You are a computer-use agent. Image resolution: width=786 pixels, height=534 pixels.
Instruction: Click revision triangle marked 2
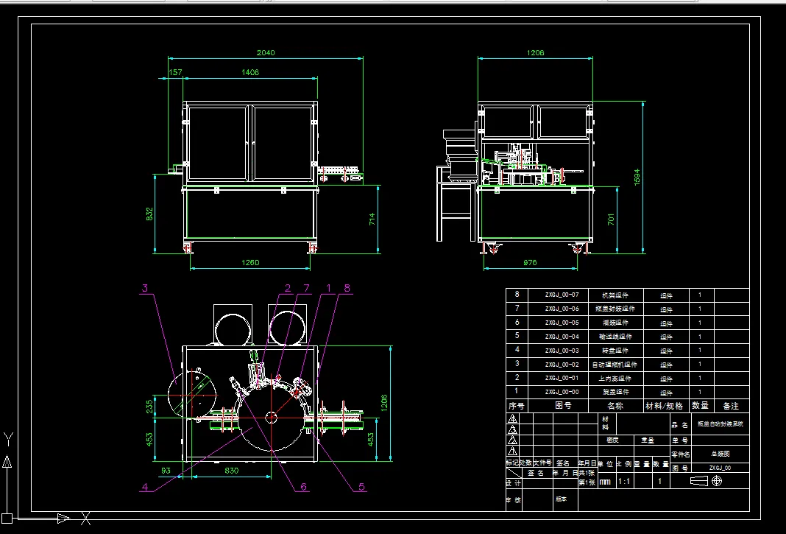coord(512,440)
